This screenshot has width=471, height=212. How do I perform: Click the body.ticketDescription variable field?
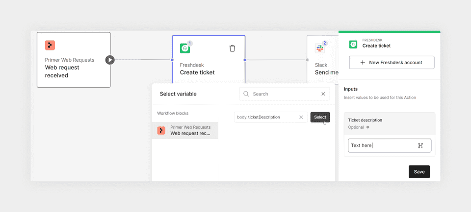click(271, 117)
